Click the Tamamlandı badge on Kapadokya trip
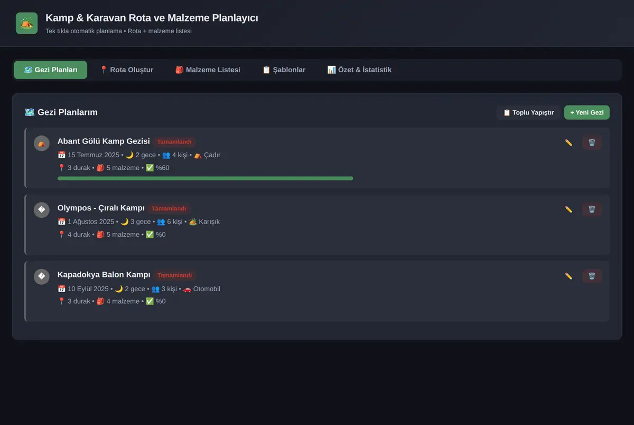634x425 pixels. tap(175, 275)
